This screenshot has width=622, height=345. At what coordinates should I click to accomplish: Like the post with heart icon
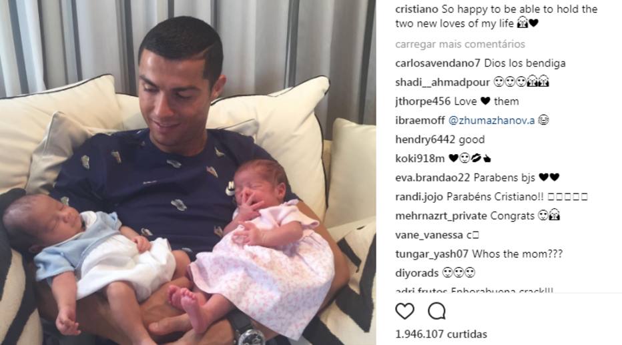click(x=404, y=311)
